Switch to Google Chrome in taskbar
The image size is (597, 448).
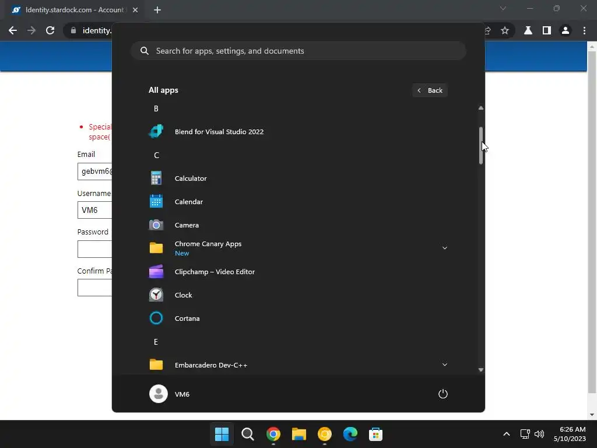click(x=273, y=434)
